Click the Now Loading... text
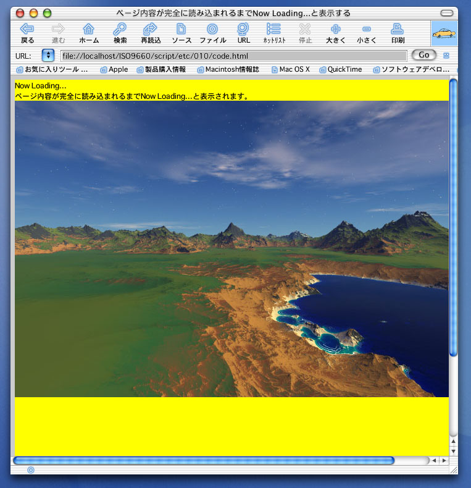Screen dimensions: 471x488 click(x=41, y=86)
